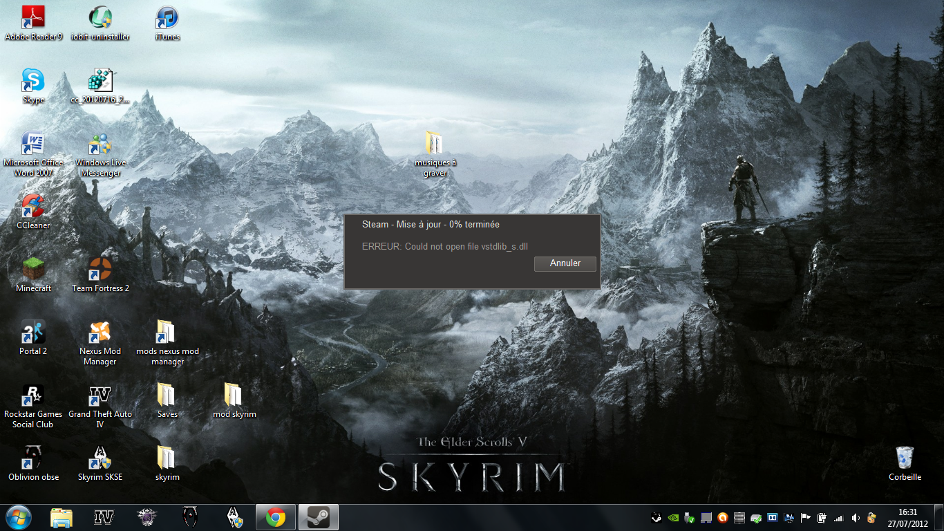Select the Saves folder on desktop

click(167, 400)
